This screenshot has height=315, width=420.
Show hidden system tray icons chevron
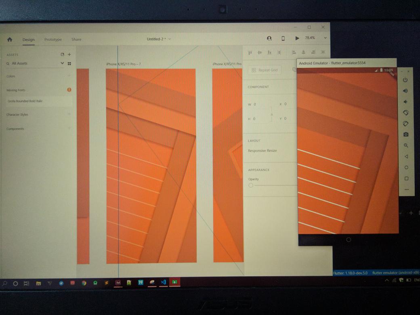387,280
